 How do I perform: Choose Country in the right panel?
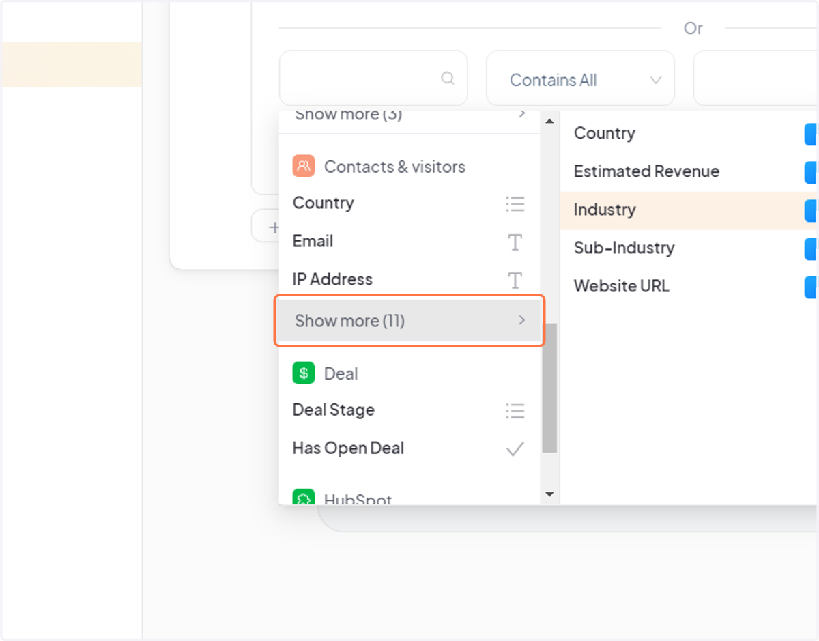689,133
